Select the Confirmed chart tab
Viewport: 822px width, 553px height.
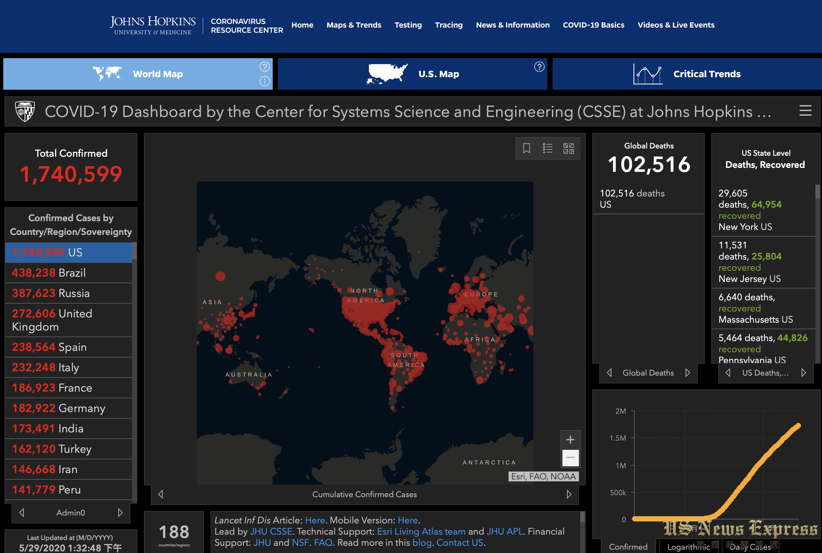[628, 546]
